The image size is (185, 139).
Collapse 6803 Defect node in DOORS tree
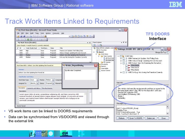tap(121, 63)
